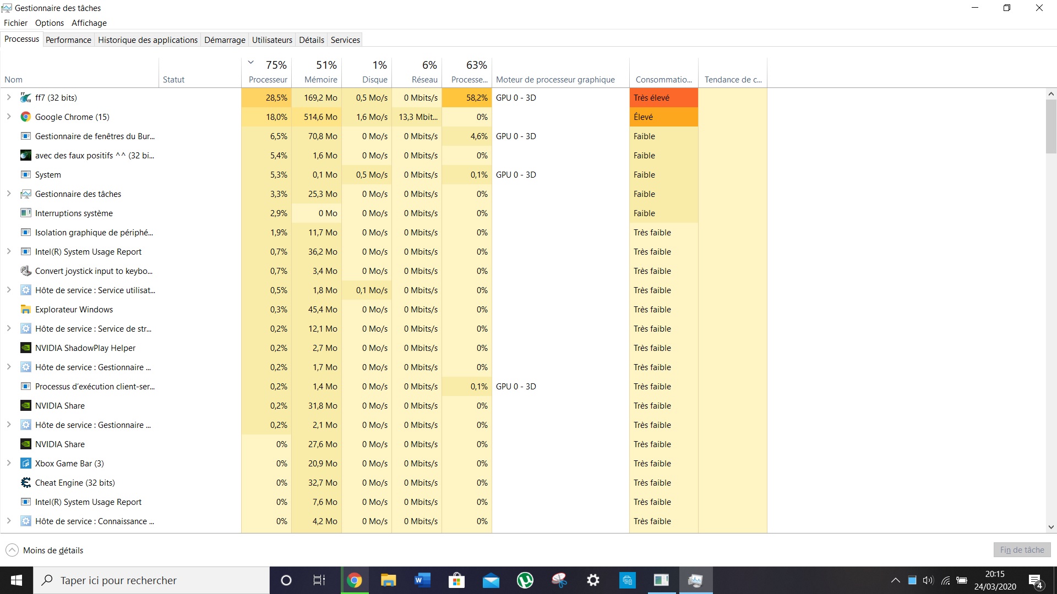1057x594 pixels.
Task: Click the Explorateur Windows folder icon
Action: [x=25, y=310]
